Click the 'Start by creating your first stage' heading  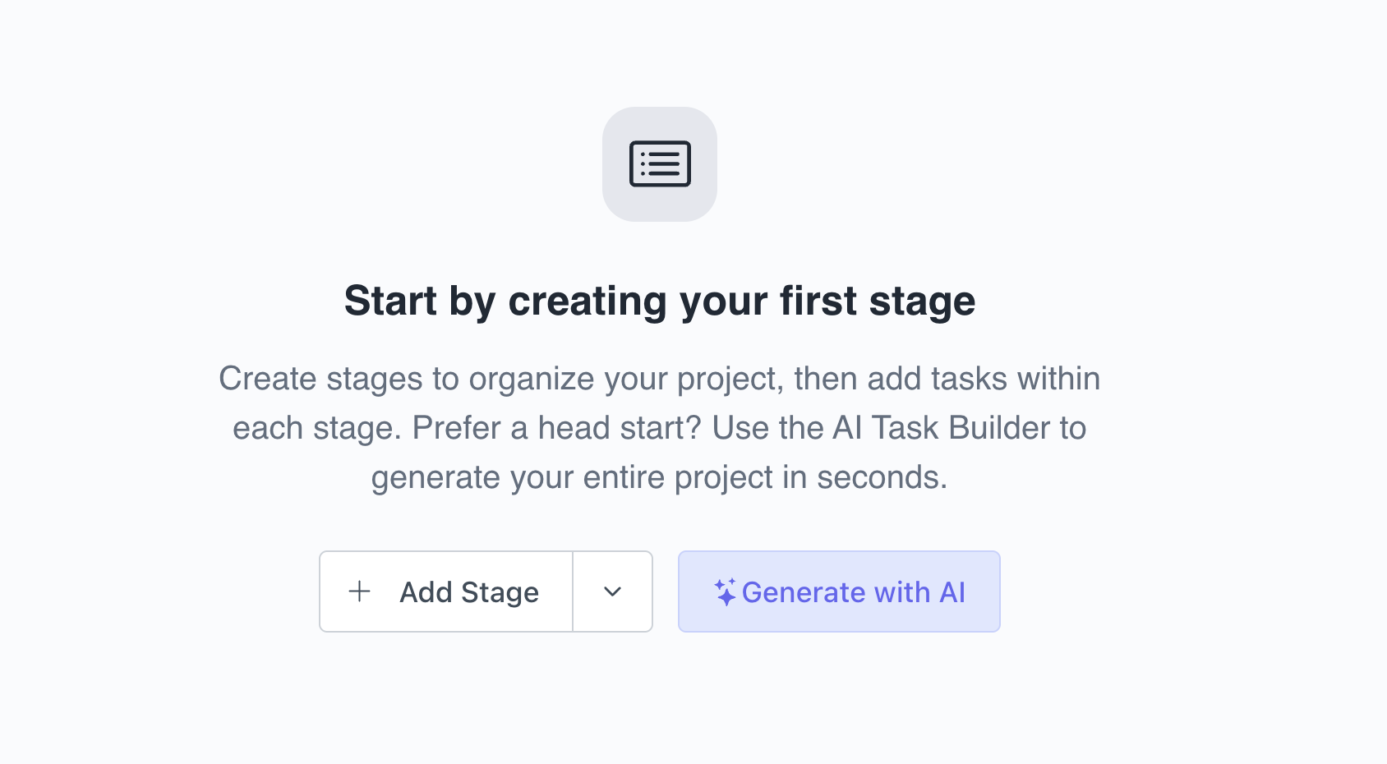point(660,301)
